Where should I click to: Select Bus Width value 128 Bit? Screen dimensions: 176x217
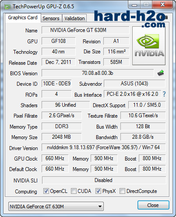pyautogui.click(x=143, y=126)
